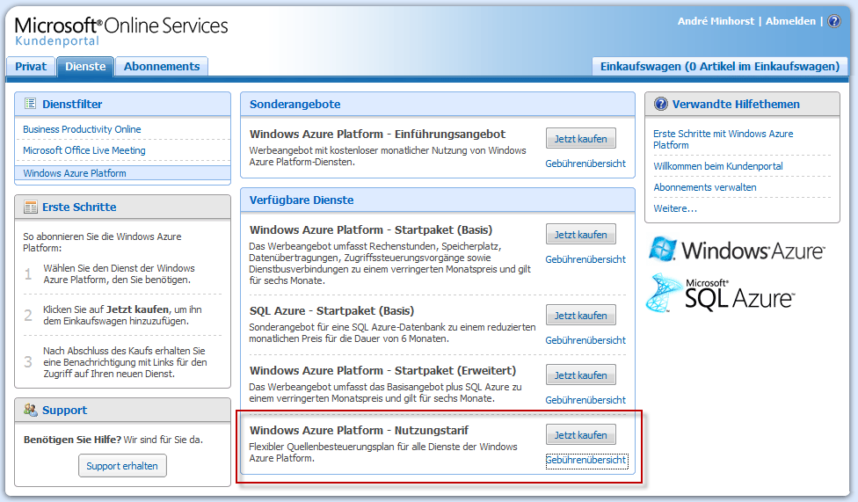Click the Dienstfilter panel header icon
The width and height of the screenshot is (858, 502).
pyautogui.click(x=31, y=104)
